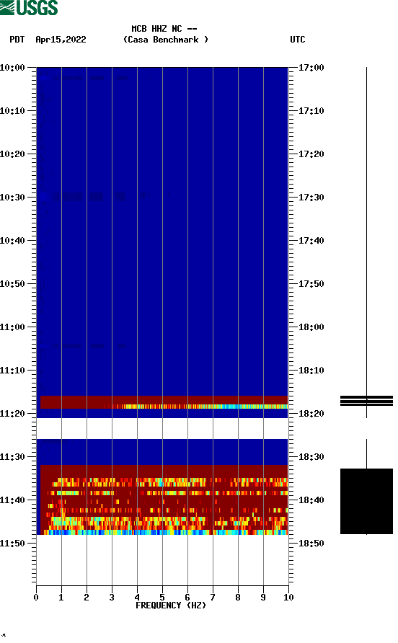Click the 'PDT' timezone label
Image resolution: width=398 pixels, height=643 pixels.
click(17, 40)
